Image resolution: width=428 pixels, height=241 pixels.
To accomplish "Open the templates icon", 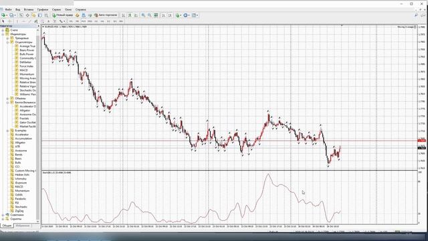I will click(x=194, y=15).
